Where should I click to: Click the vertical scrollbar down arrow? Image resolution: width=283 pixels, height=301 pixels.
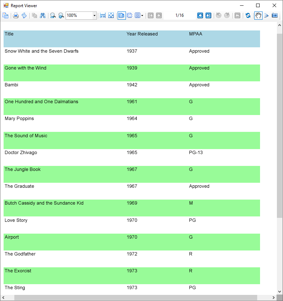point(279,292)
